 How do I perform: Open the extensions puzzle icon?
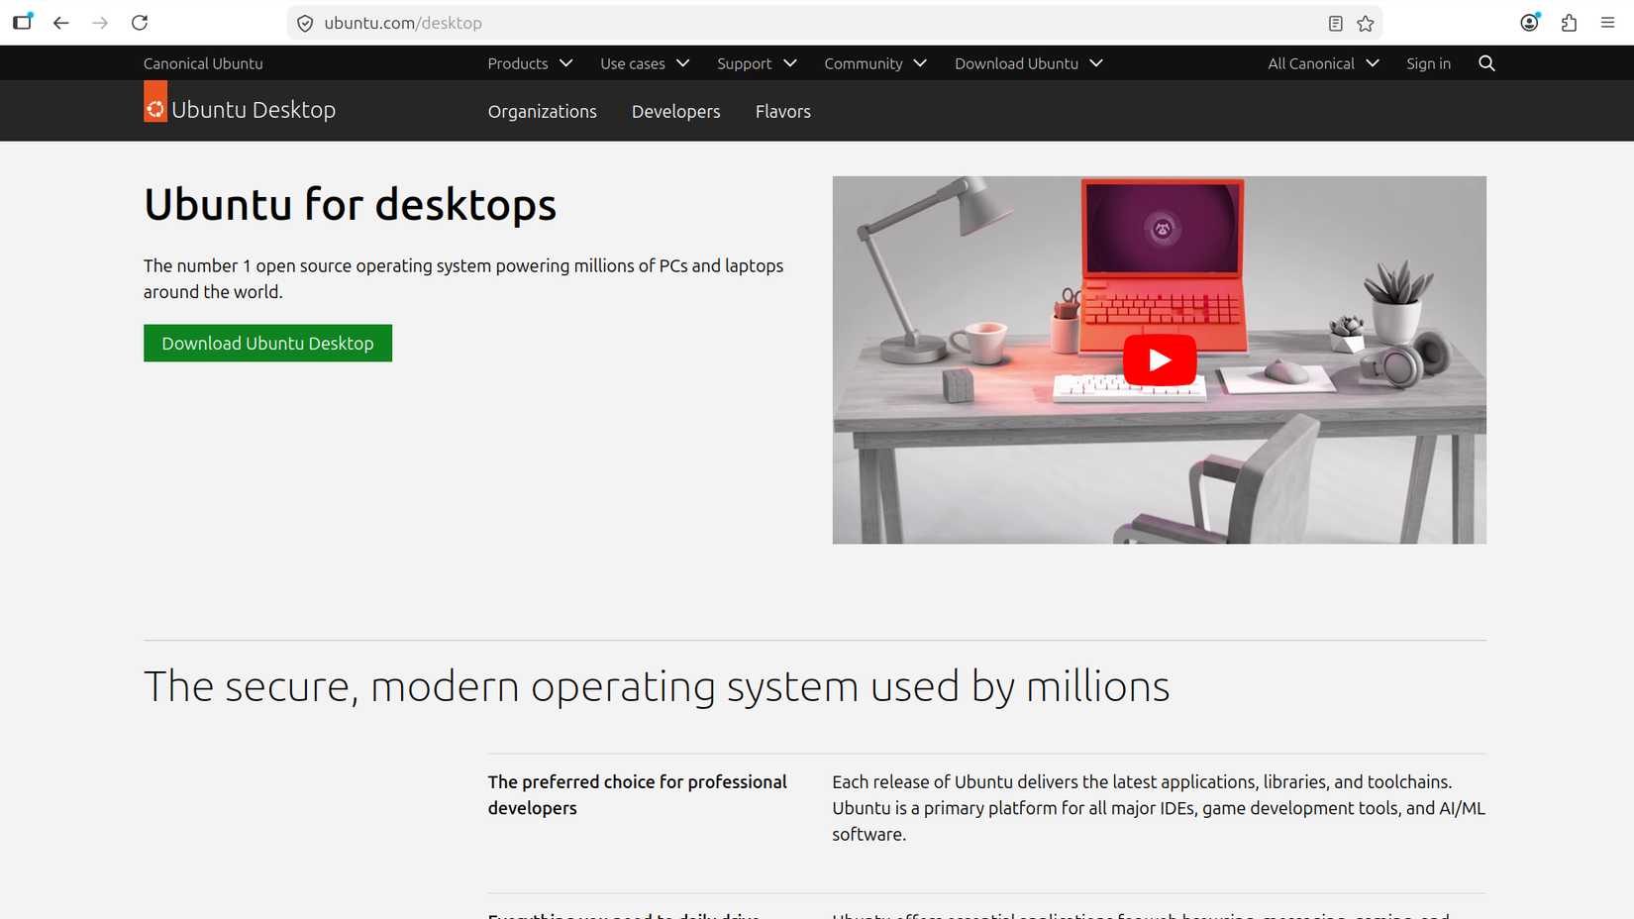pos(1569,23)
